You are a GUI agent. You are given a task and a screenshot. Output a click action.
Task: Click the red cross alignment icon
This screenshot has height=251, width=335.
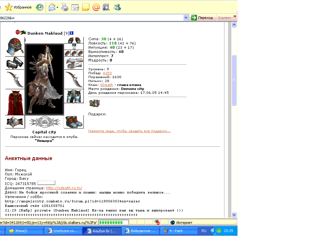(18, 32)
